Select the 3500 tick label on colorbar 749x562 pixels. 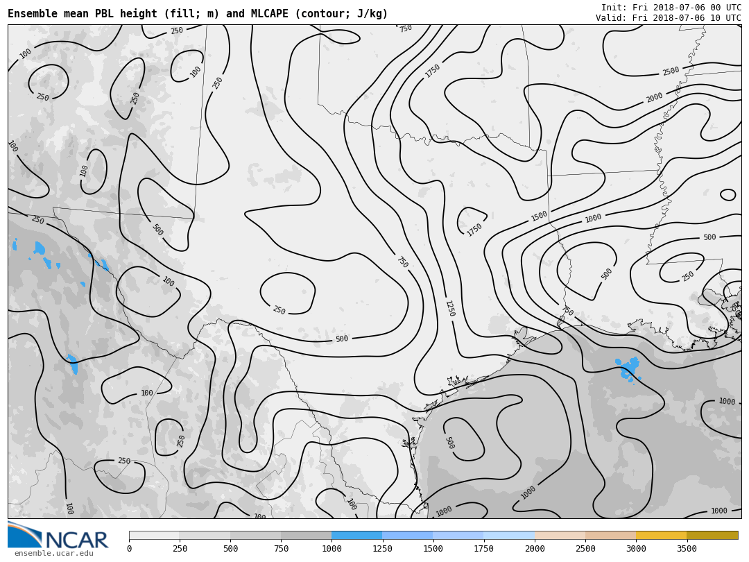[687, 549]
